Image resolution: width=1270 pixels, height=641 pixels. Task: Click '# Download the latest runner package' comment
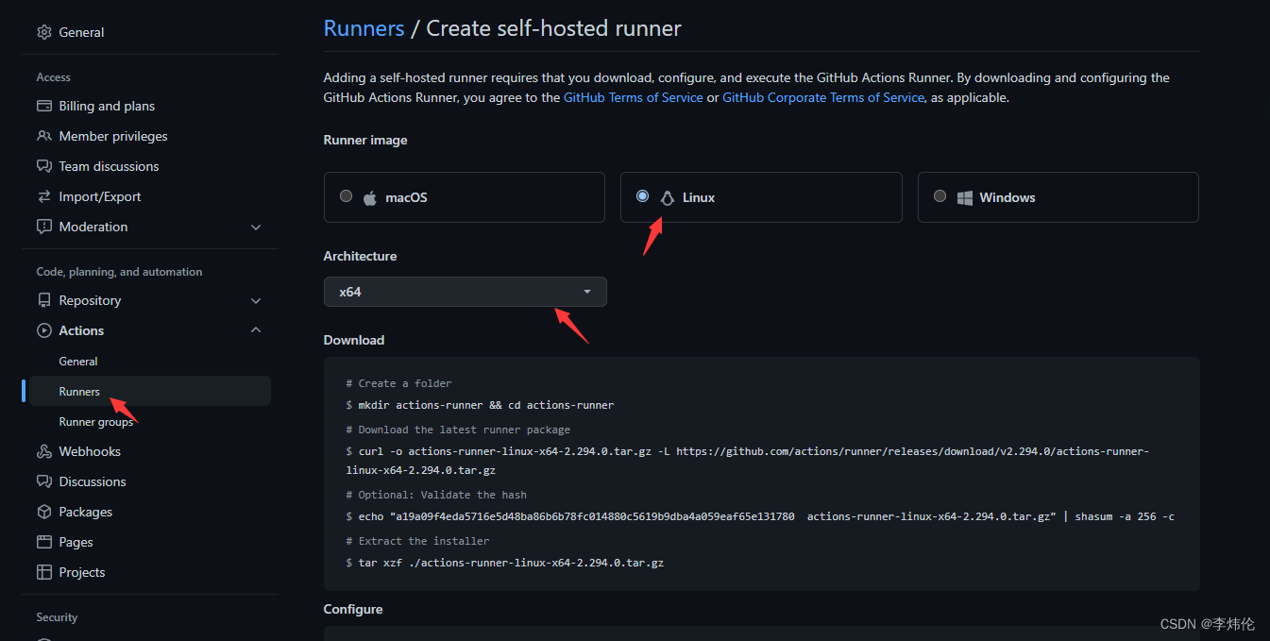point(458,430)
